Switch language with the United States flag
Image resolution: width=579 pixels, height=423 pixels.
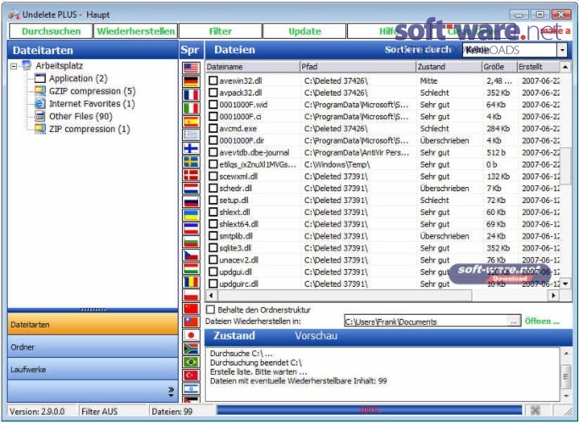pyautogui.click(x=191, y=68)
